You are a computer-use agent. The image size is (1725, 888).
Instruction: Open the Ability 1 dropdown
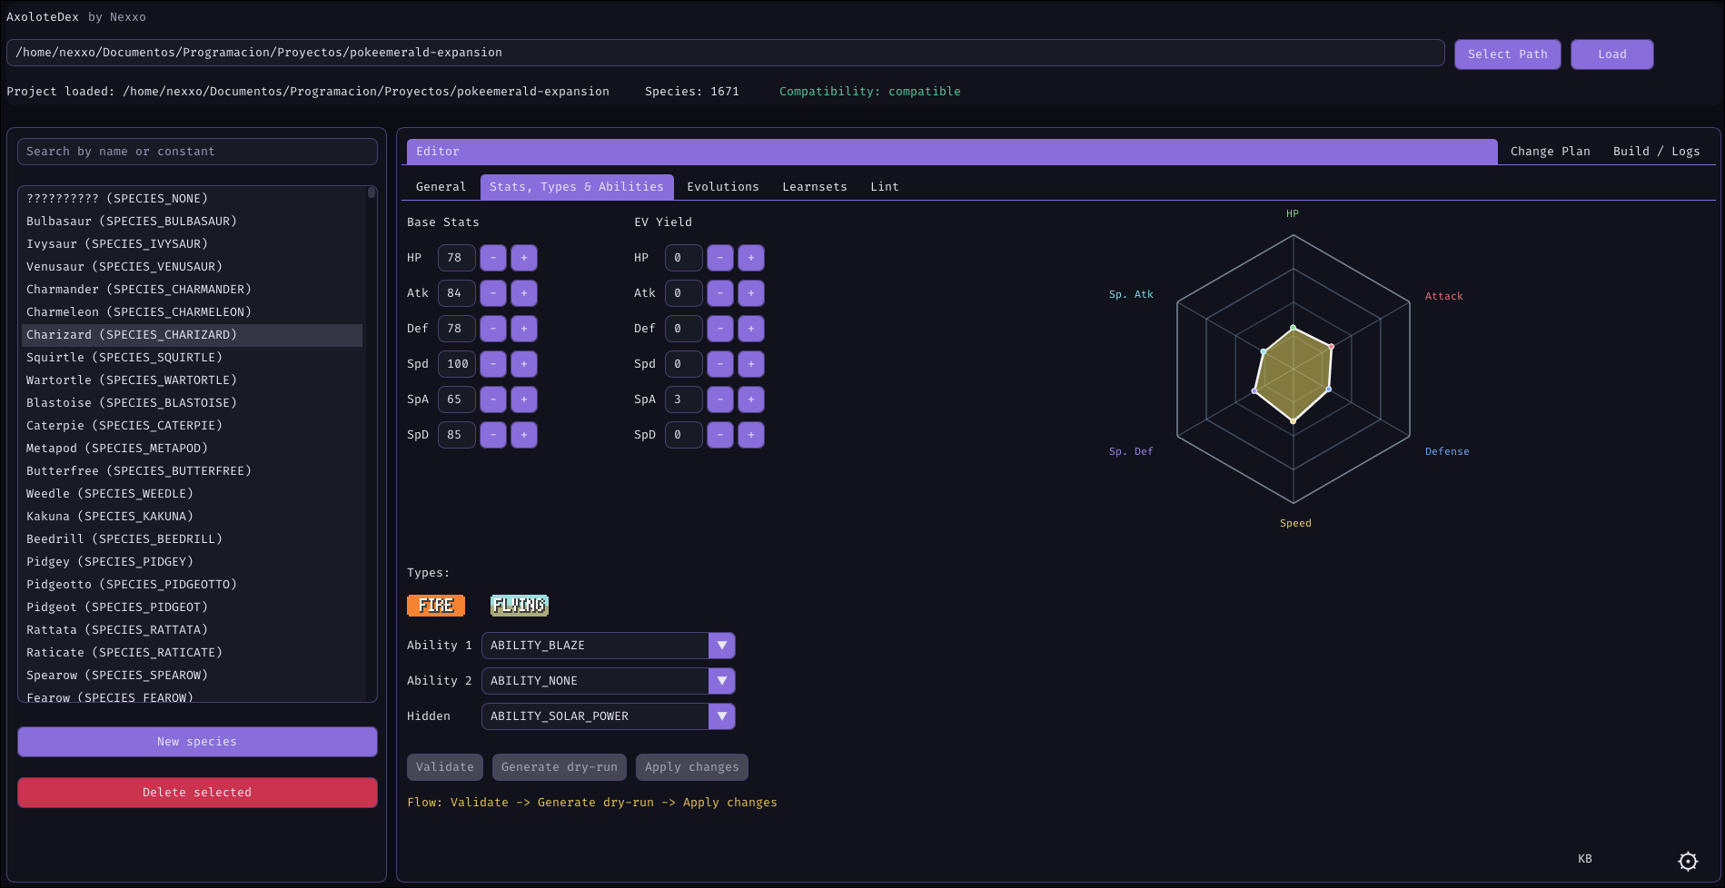pyautogui.click(x=608, y=646)
